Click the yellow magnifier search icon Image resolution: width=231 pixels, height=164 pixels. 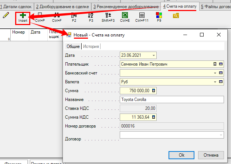(x=176, y=15)
